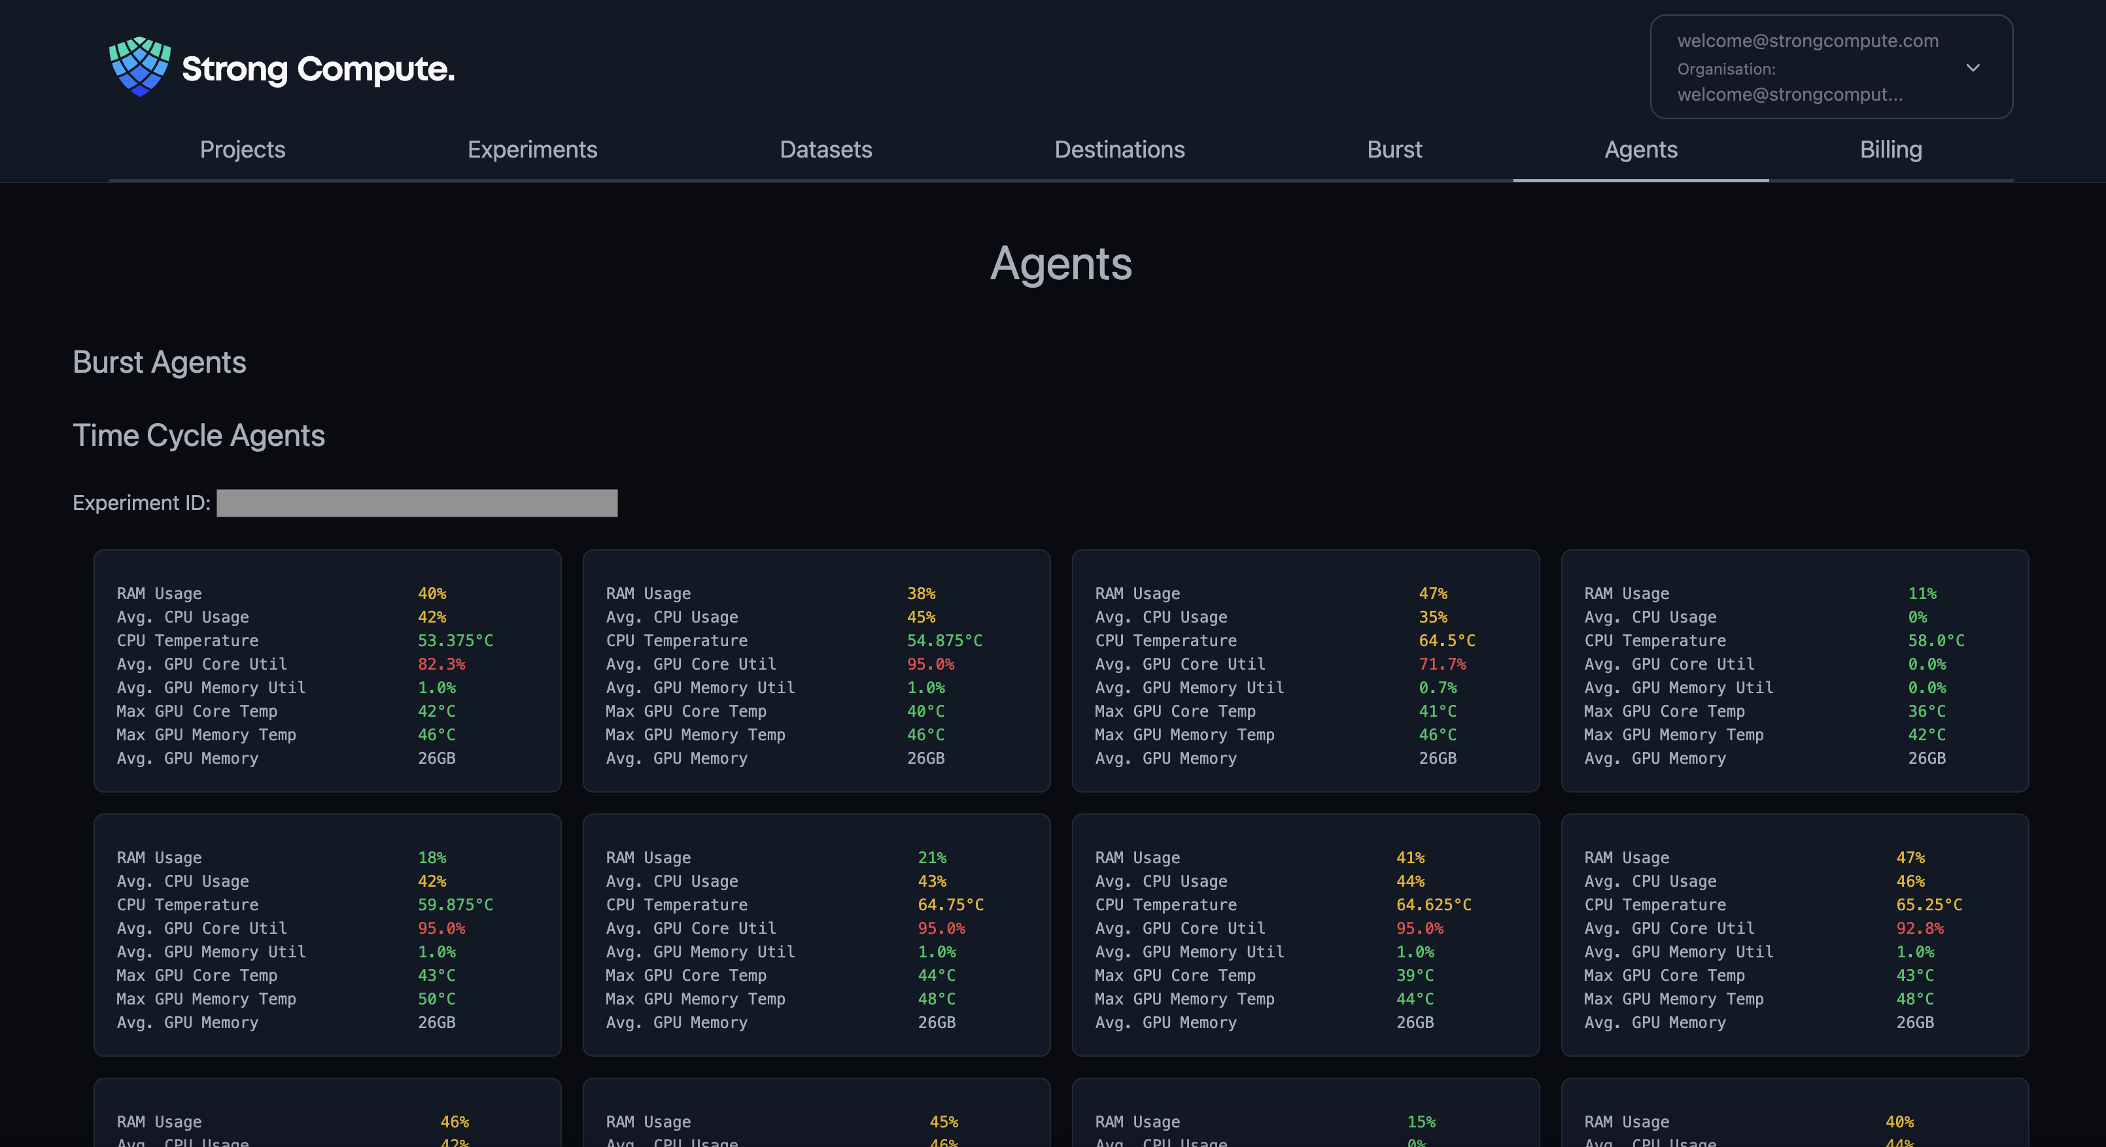Open the Projects tab
The image size is (2106, 1147).
242,150
